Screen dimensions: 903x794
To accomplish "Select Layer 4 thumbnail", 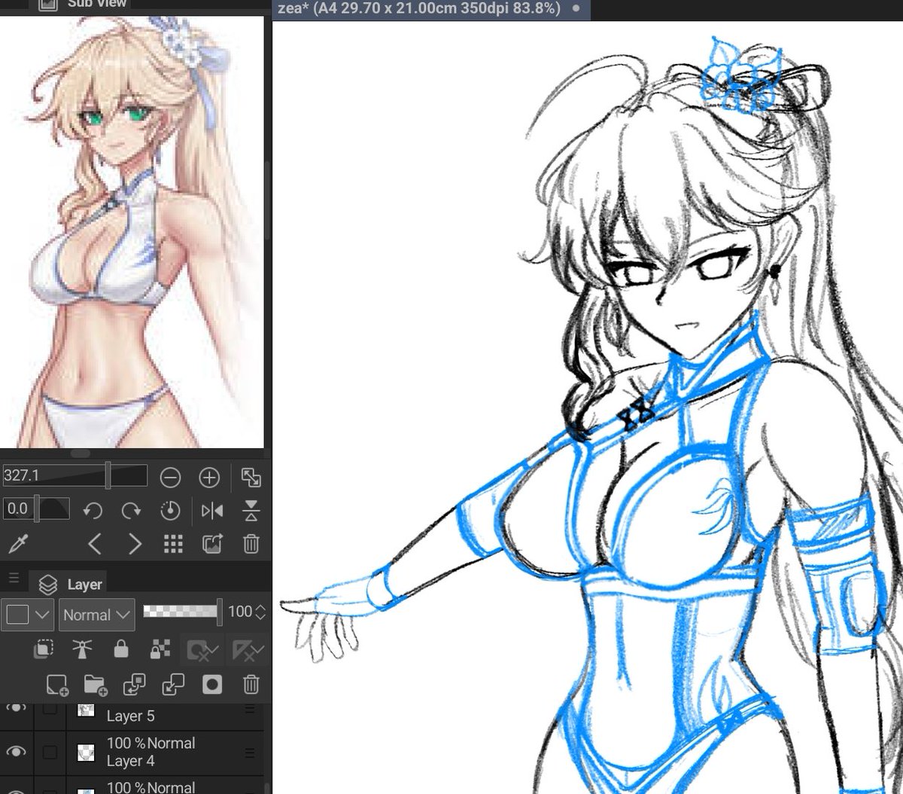I will coord(86,752).
